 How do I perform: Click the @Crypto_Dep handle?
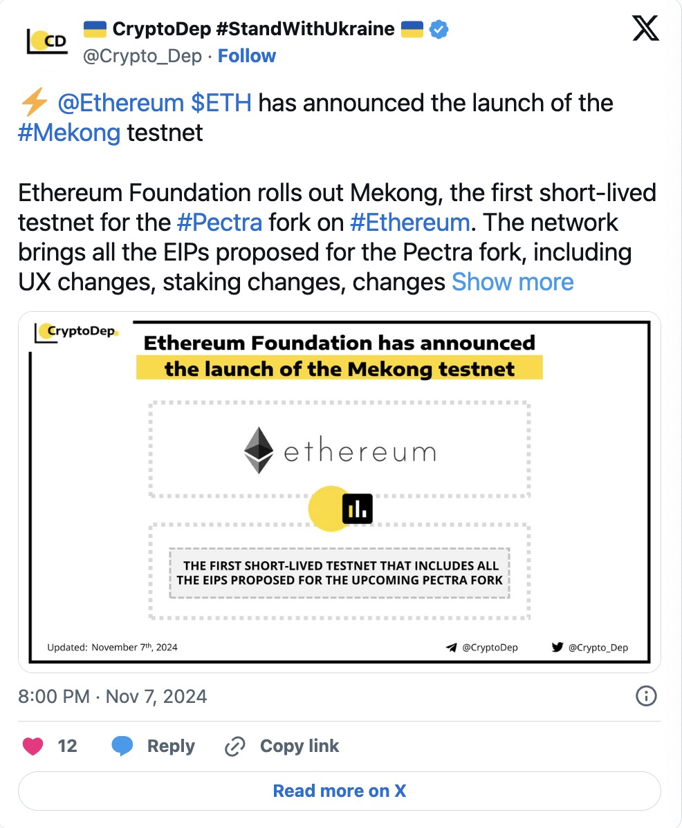(141, 56)
